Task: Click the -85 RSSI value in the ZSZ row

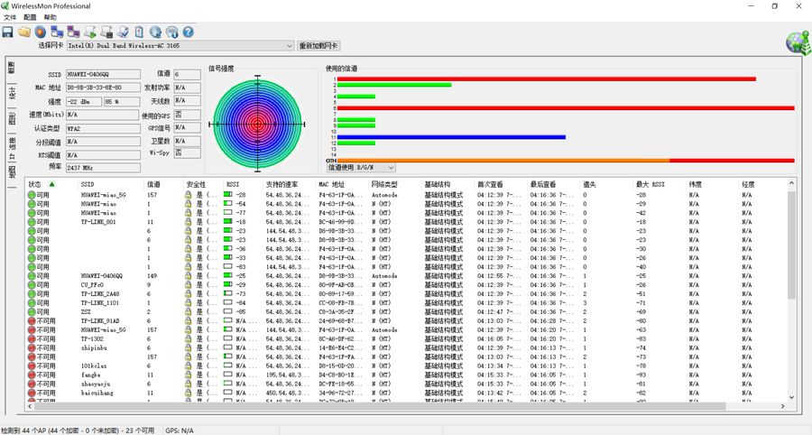Action: pos(241,312)
